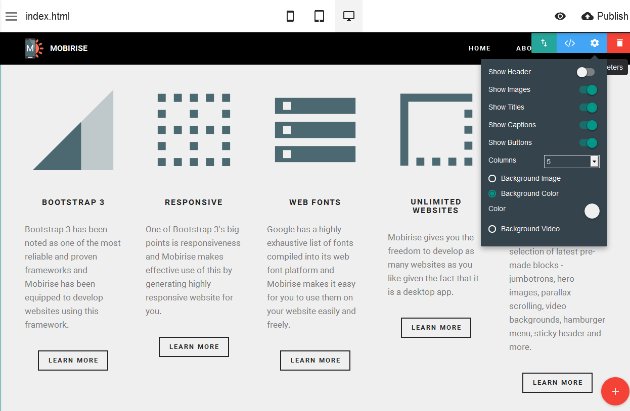This screenshot has width=630, height=411.
Task: Click LEARN MORE under Unlimited Websites
Action: pyautogui.click(x=436, y=328)
